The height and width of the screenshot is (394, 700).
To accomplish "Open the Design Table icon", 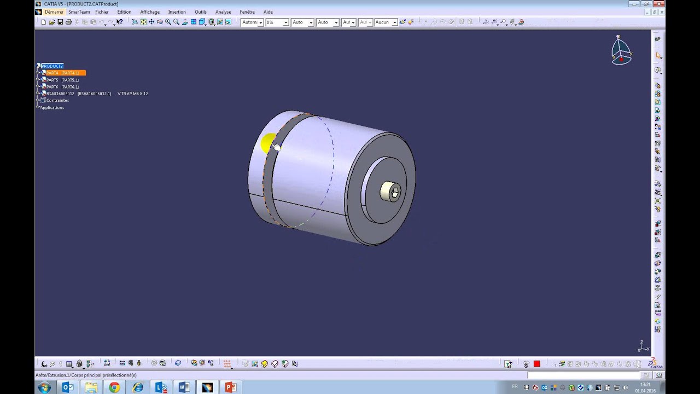I will [x=69, y=363].
